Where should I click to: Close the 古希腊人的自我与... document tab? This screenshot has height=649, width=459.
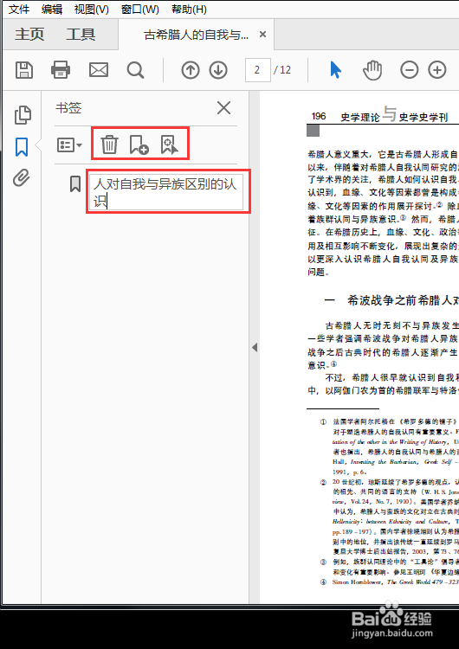[262, 35]
